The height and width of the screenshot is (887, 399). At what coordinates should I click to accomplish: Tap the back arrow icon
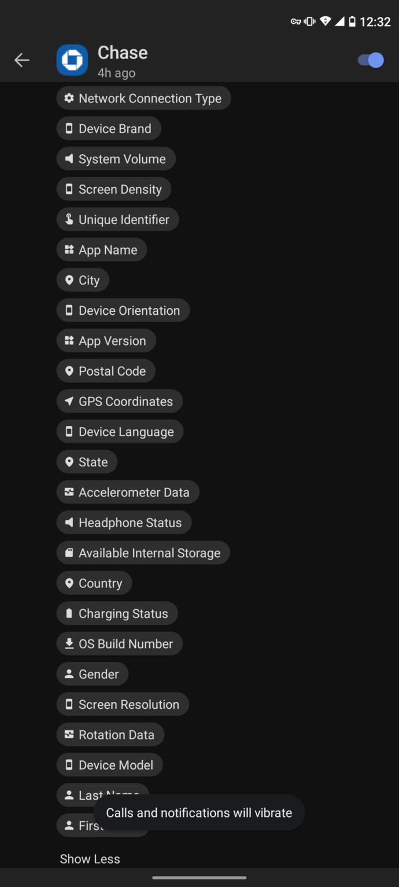[x=22, y=60]
